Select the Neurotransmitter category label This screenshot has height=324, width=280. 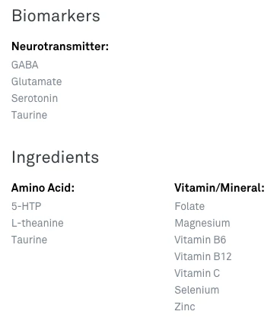(60, 46)
